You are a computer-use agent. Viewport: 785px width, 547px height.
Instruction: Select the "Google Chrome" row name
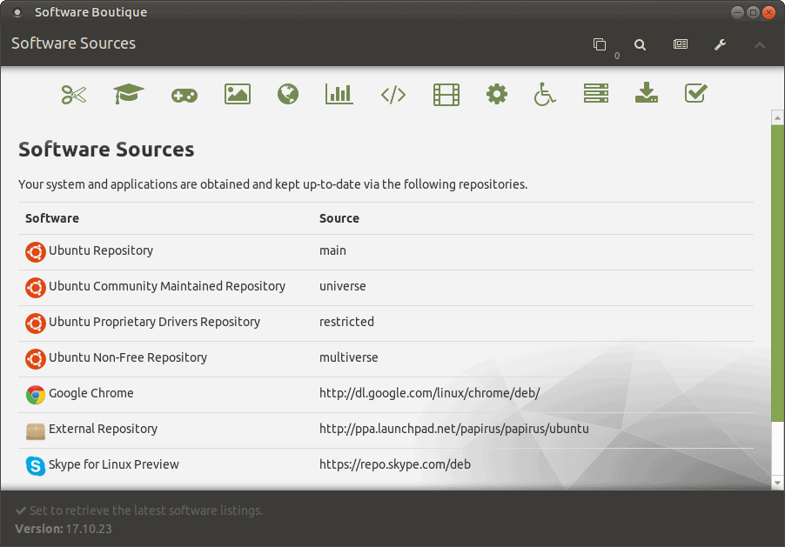pyautogui.click(x=91, y=393)
